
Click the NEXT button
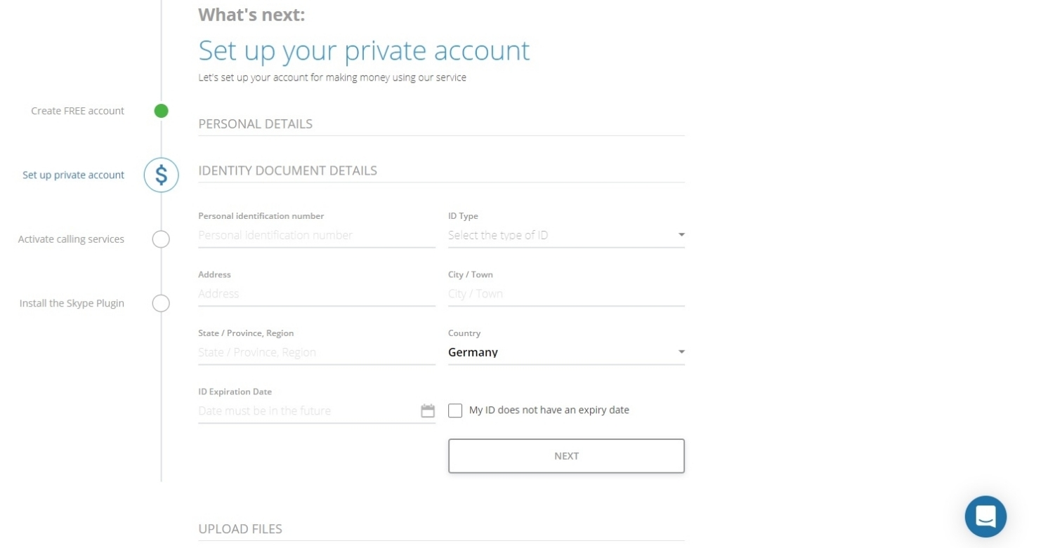click(x=566, y=456)
